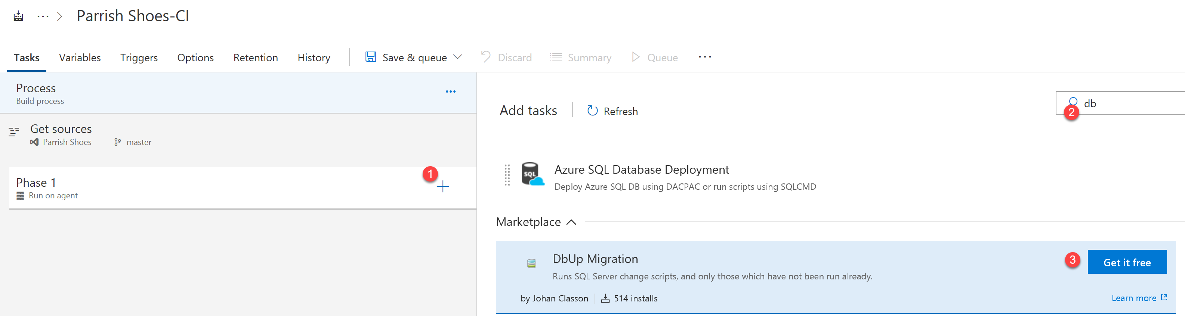1185x316 pixels.
Task: Click the Refresh tasks icon
Action: tap(593, 111)
